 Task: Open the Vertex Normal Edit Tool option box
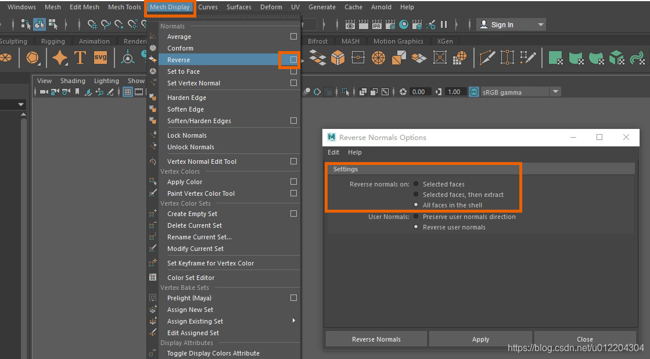(293, 161)
